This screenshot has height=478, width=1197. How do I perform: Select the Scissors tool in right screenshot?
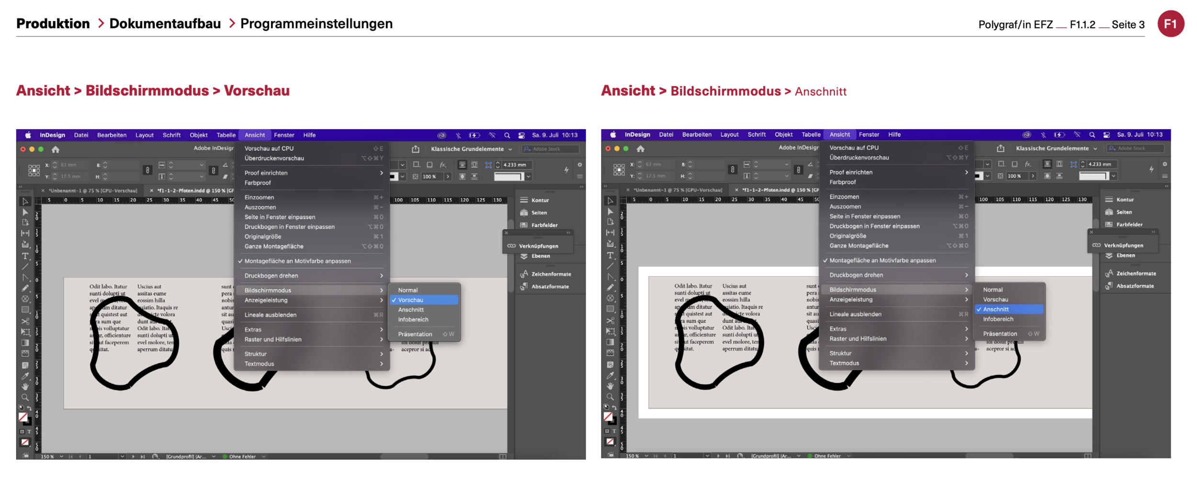pos(610,321)
